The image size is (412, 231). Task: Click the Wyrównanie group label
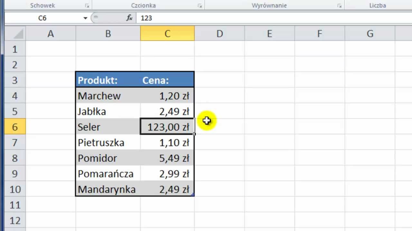click(269, 5)
